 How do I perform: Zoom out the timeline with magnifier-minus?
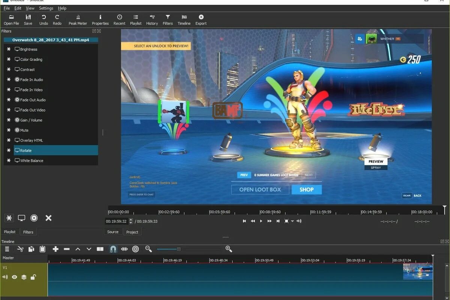coord(148,249)
